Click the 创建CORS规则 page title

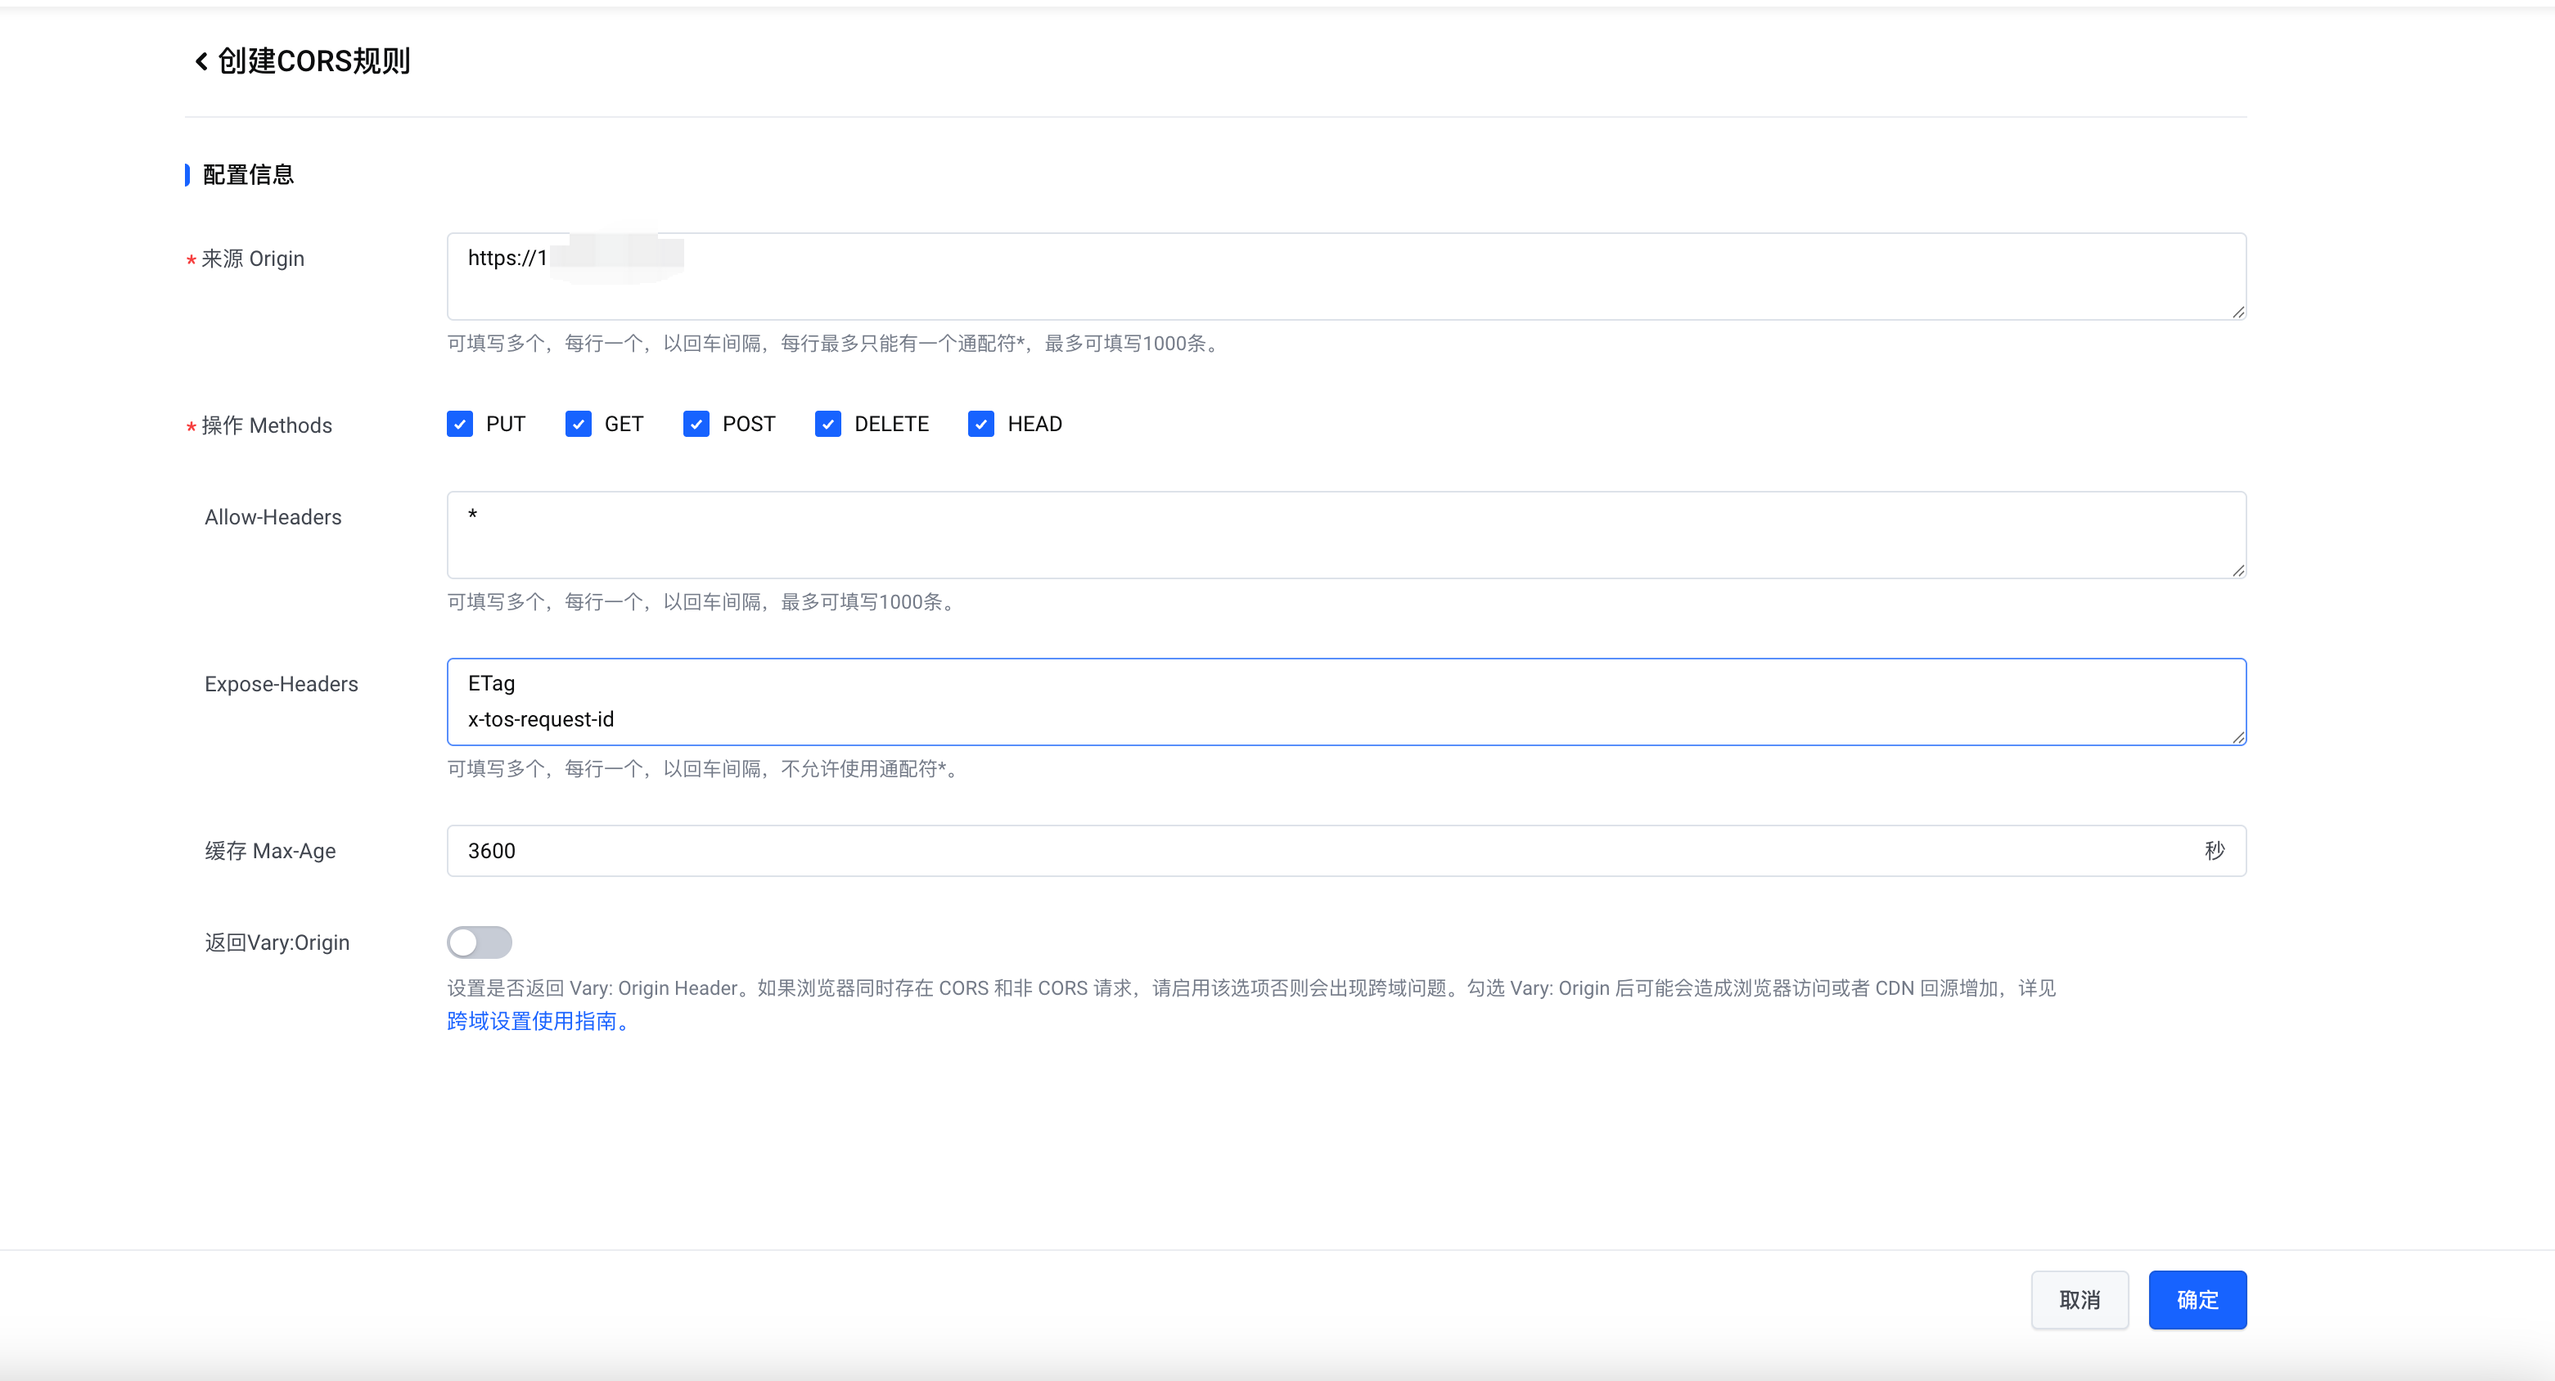tap(313, 61)
